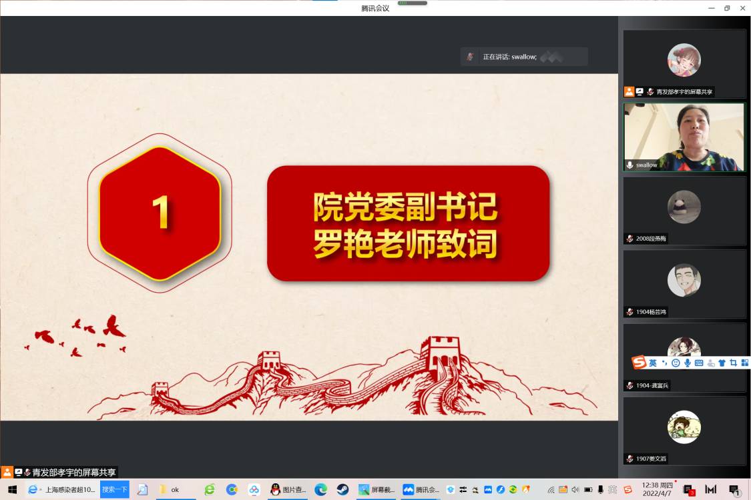751x500 pixels.
Task: Click the 搜索一下 search button
Action: click(114, 489)
